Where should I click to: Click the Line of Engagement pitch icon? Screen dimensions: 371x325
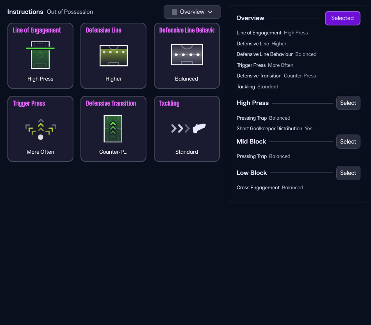coord(40,55)
